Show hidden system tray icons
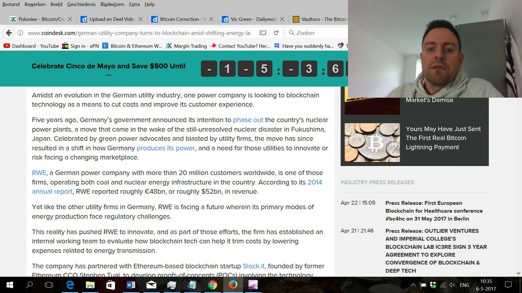Screen dimensions: 522x293 [413, 285]
